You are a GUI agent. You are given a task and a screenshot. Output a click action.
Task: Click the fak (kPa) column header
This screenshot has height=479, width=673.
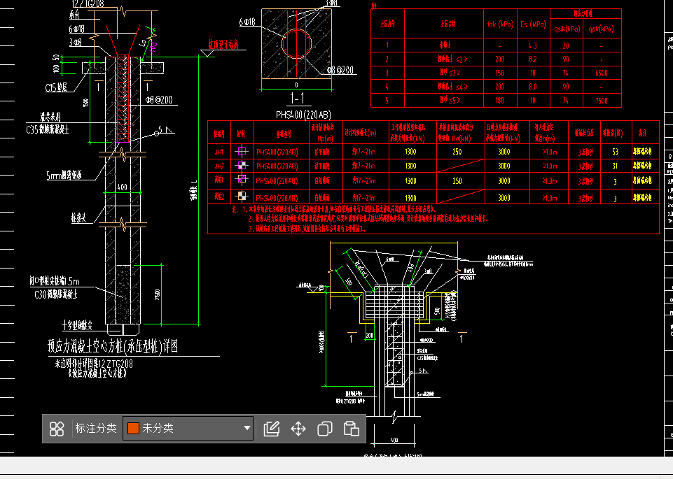500,24
